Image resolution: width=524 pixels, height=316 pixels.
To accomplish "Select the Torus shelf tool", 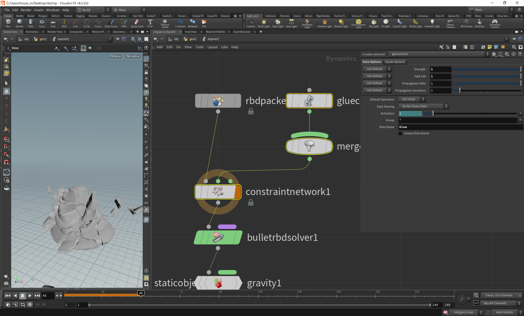I will 42,23.
